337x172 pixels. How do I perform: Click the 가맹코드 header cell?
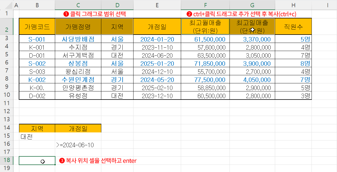click(37, 26)
